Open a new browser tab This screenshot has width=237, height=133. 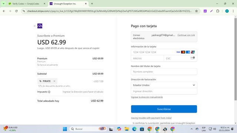[92, 4]
